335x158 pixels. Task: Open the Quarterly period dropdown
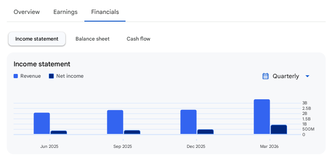point(286,76)
